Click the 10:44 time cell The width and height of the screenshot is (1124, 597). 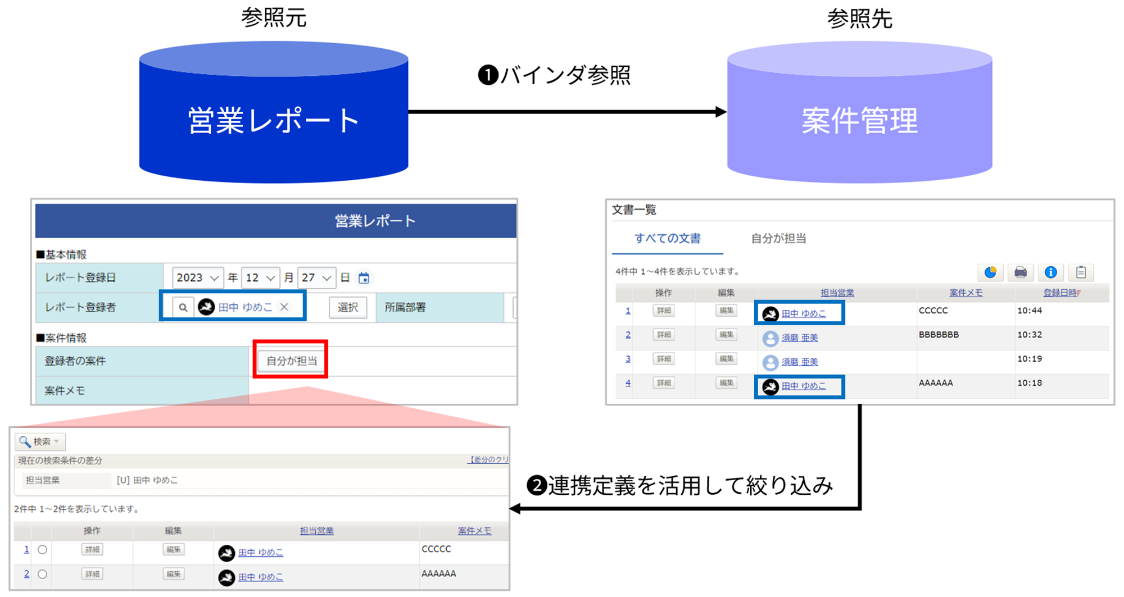pos(1030,311)
